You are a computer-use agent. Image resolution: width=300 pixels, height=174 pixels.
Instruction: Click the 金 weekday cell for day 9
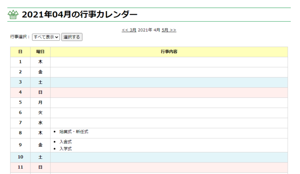40,145
